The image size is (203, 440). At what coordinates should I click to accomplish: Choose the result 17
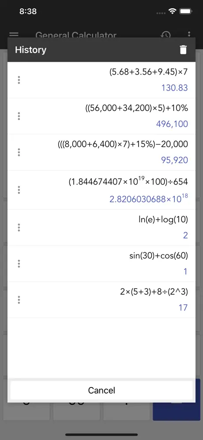point(183,308)
